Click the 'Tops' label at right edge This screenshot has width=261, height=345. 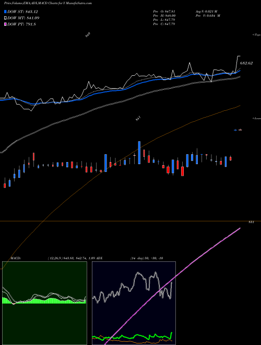pos(257,35)
